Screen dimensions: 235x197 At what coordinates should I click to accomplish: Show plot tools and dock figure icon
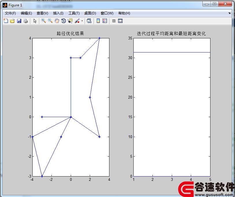[120, 21]
